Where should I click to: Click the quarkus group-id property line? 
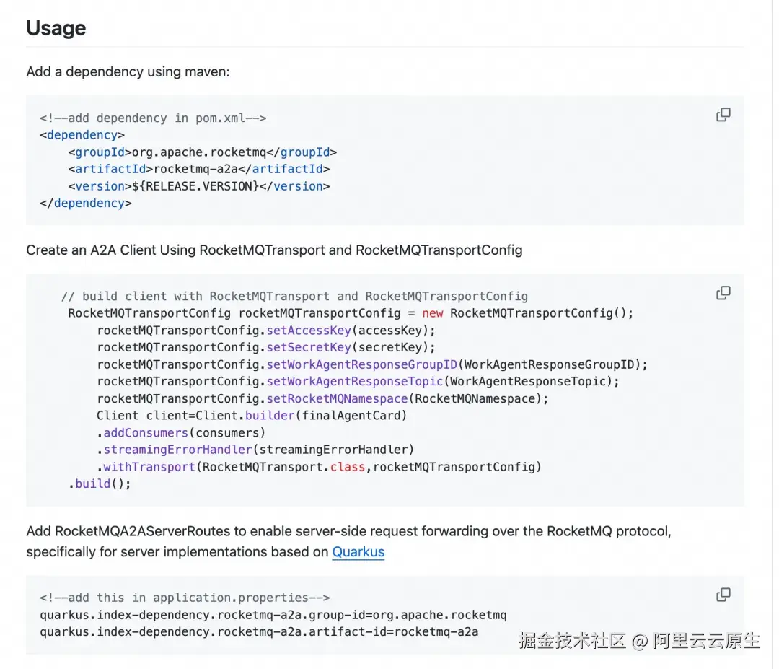point(273,615)
